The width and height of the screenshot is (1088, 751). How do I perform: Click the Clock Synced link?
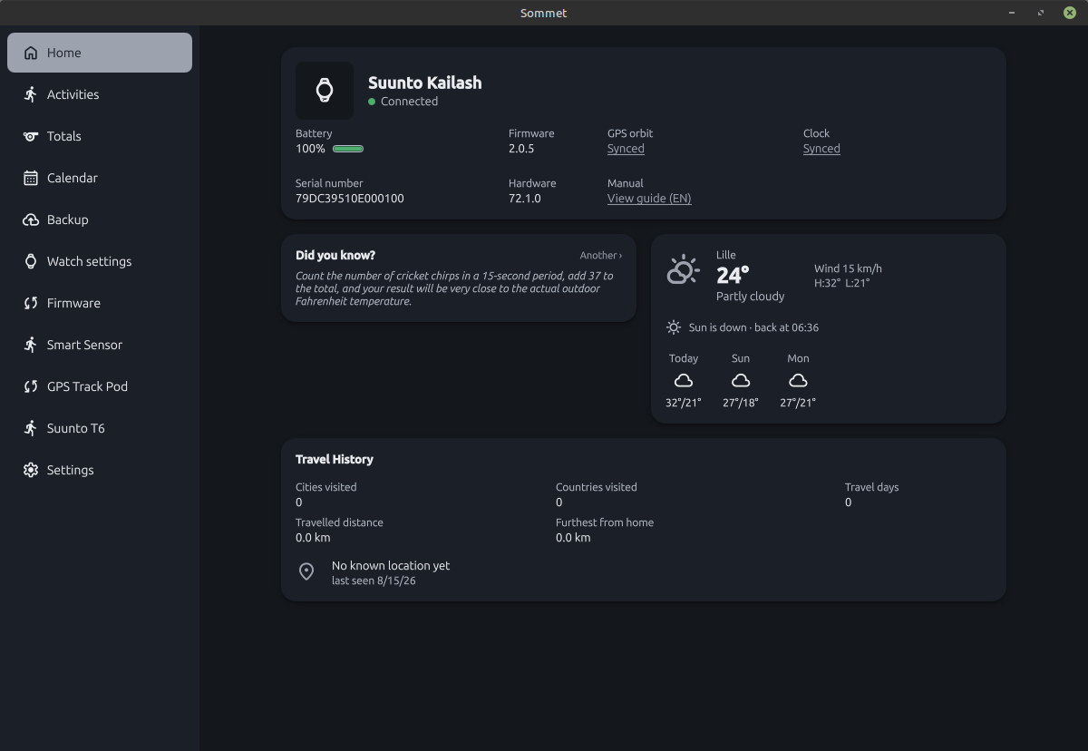(x=821, y=149)
